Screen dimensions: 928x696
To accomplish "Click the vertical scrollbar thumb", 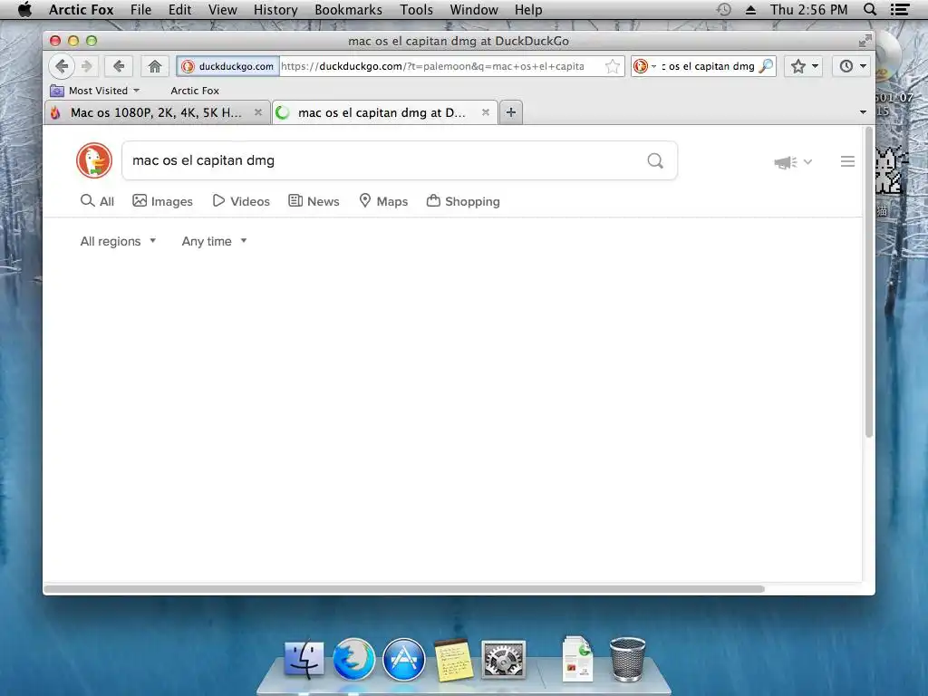I will pyautogui.click(x=869, y=283).
